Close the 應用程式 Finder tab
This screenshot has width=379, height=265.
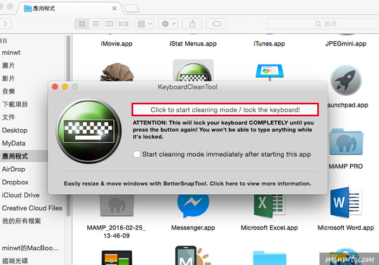point(114,9)
